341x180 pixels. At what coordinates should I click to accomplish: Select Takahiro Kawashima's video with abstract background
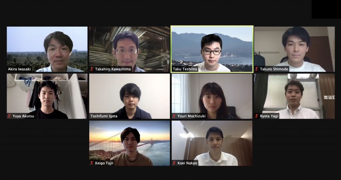(x=130, y=49)
